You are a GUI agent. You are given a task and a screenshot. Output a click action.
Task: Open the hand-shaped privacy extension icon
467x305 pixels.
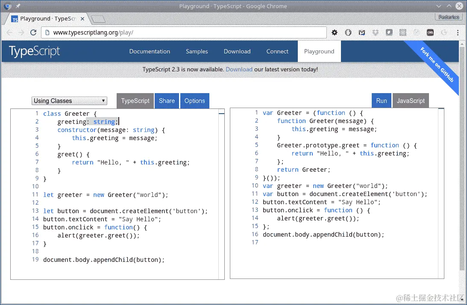[348, 32]
